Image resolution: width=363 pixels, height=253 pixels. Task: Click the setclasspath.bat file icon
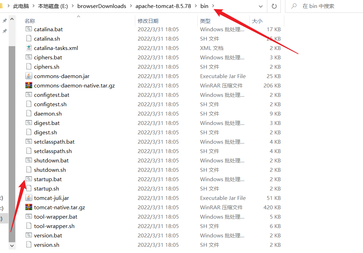point(29,142)
